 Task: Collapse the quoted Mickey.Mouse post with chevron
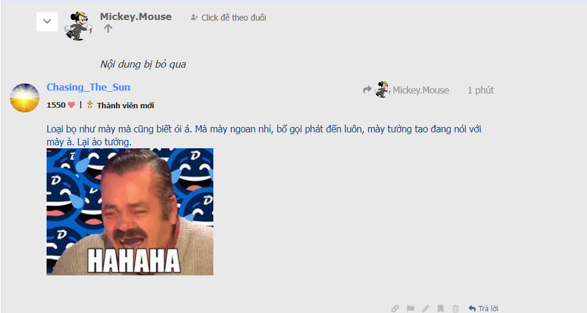tap(47, 21)
